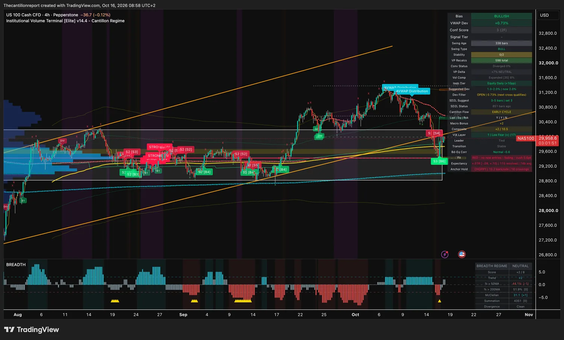This screenshot has height=340, width=564.
Task: Click the BULLISH bias cell
Action: click(502, 16)
